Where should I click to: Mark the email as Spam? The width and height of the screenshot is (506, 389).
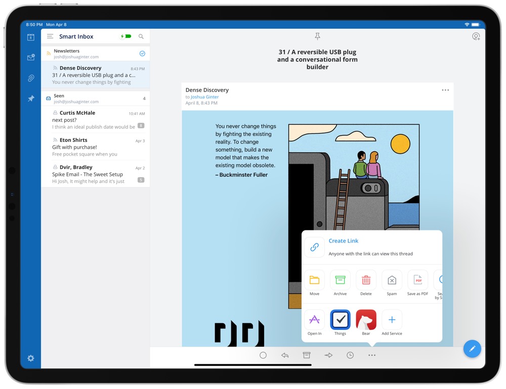click(392, 280)
